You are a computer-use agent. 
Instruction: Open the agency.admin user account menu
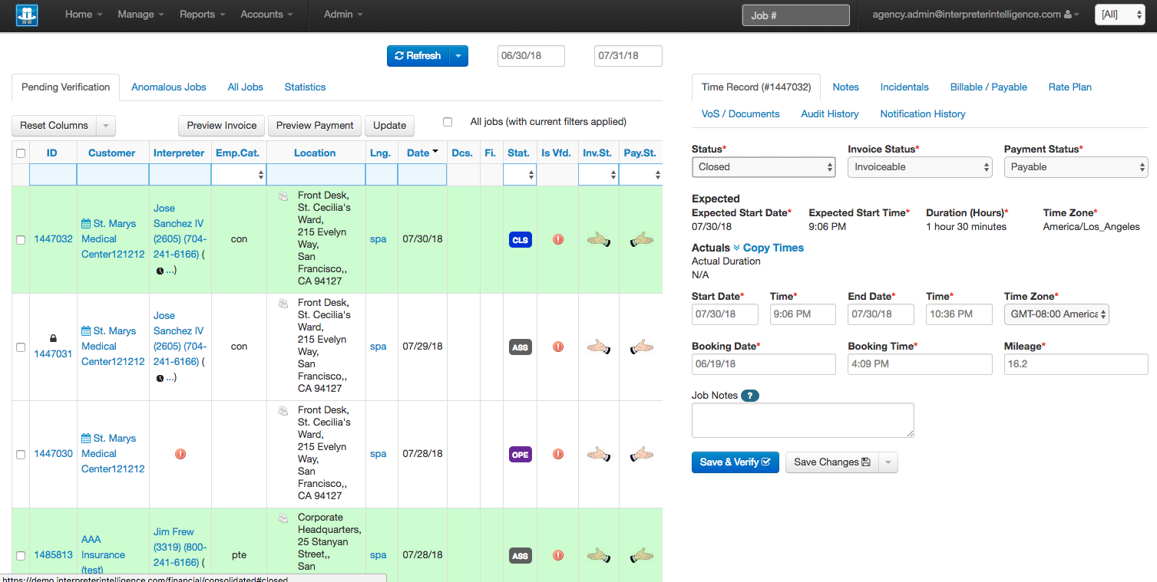[976, 15]
